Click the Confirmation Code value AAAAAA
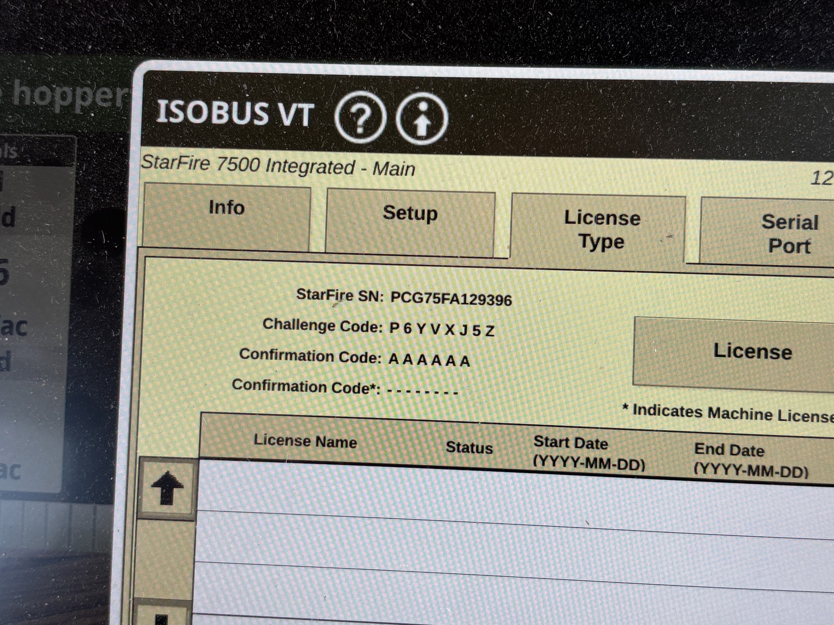 click(x=429, y=360)
